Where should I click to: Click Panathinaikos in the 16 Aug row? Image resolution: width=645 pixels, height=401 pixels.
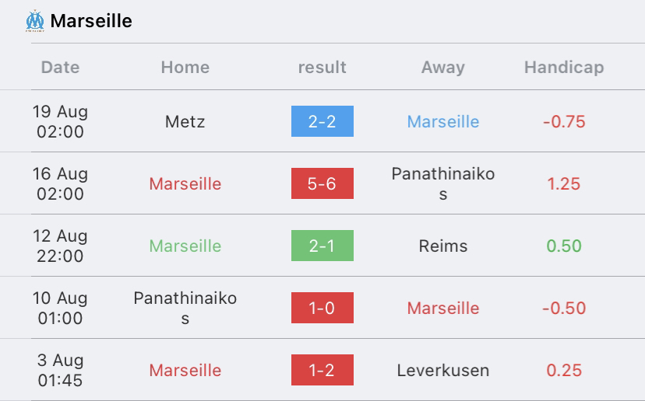click(x=443, y=183)
